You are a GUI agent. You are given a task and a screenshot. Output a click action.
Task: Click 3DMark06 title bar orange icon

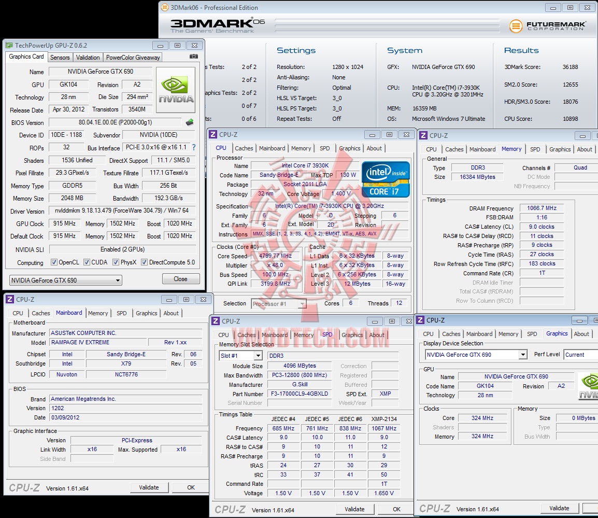point(165,7)
